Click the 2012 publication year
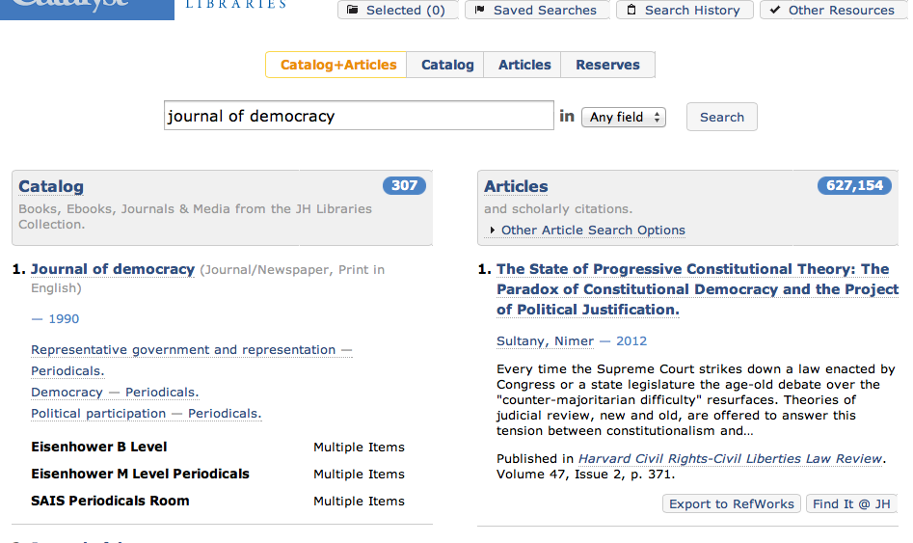 [631, 340]
